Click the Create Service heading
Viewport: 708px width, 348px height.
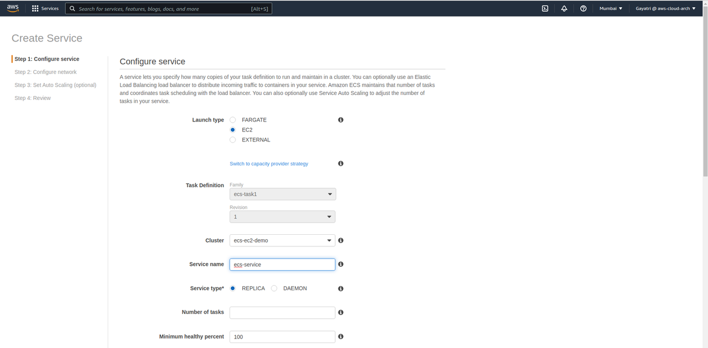click(47, 38)
